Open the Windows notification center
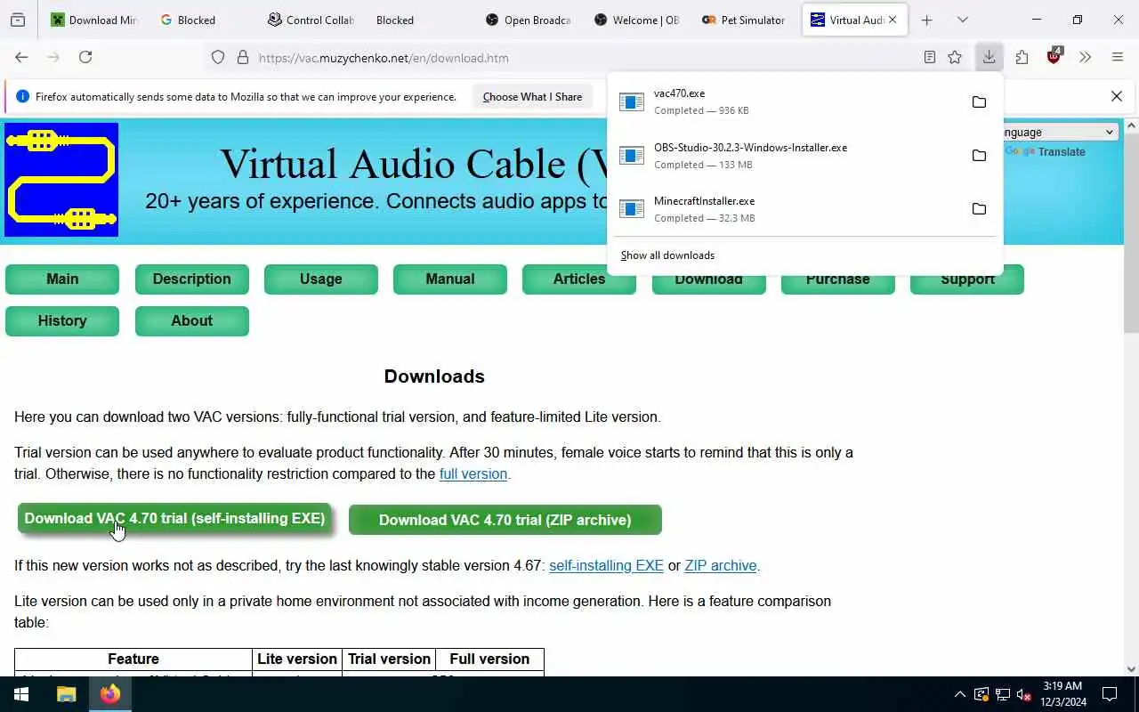 [x=1110, y=694]
